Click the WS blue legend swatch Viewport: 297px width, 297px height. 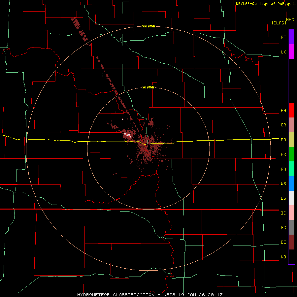click(291, 183)
